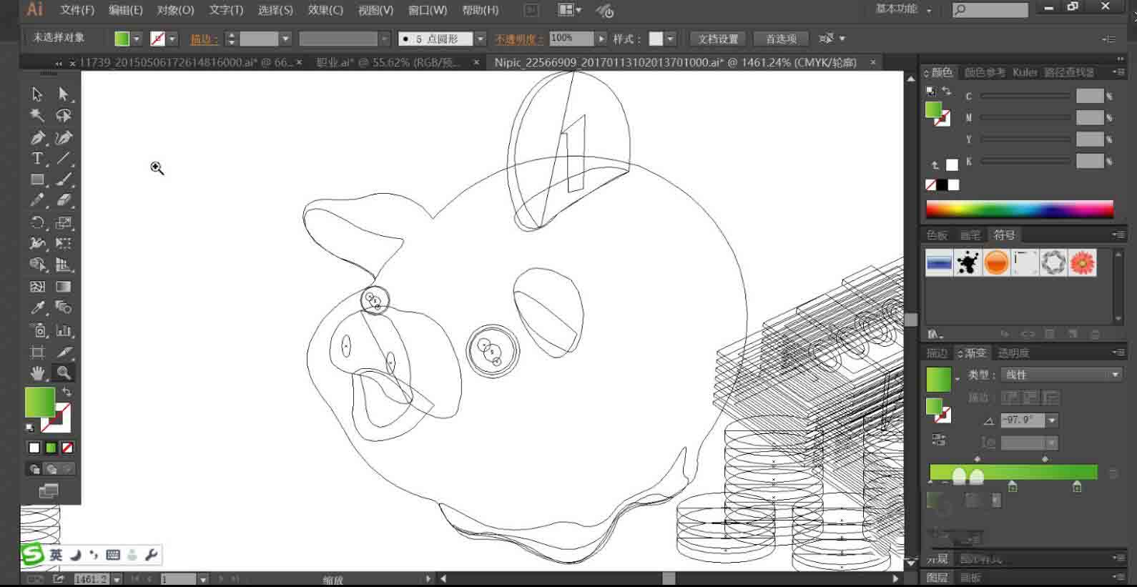Select the Gradient tool in the toolbox
Screen dimensions: 1137x587
coord(64,287)
